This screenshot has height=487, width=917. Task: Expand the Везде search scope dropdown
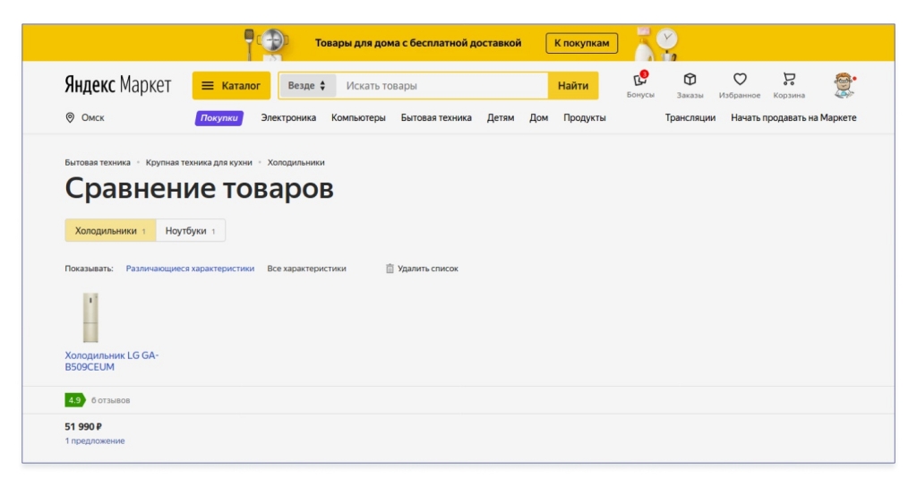[306, 85]
